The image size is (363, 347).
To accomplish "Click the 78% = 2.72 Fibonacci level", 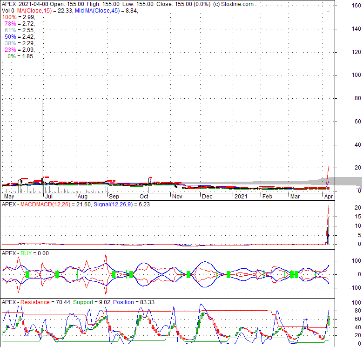I will coord(20,24).
